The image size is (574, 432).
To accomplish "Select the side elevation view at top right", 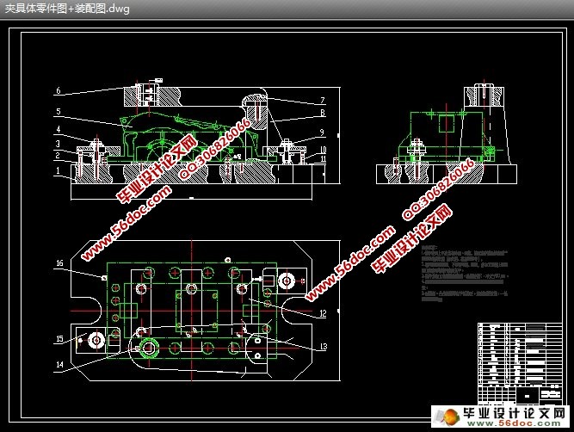I will 447,138.
